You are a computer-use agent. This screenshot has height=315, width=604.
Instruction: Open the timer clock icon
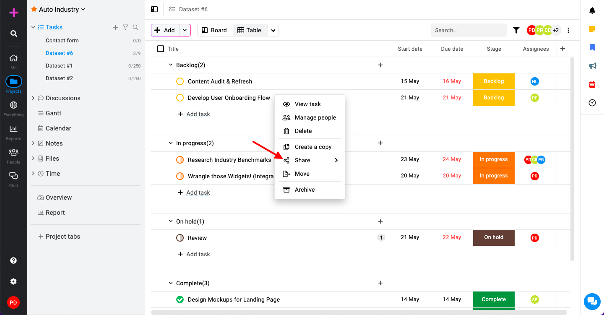pyautogui.click(x=592, y=103)
